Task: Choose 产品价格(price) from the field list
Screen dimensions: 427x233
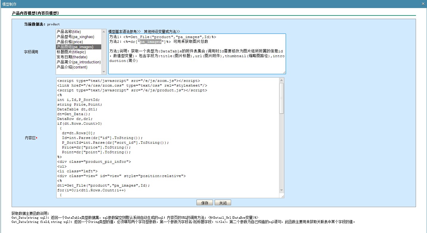Action: (x=70, y=42)
